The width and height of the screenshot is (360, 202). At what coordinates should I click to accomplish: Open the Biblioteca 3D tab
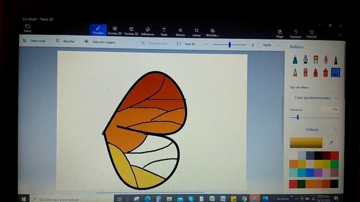(213, 33)
